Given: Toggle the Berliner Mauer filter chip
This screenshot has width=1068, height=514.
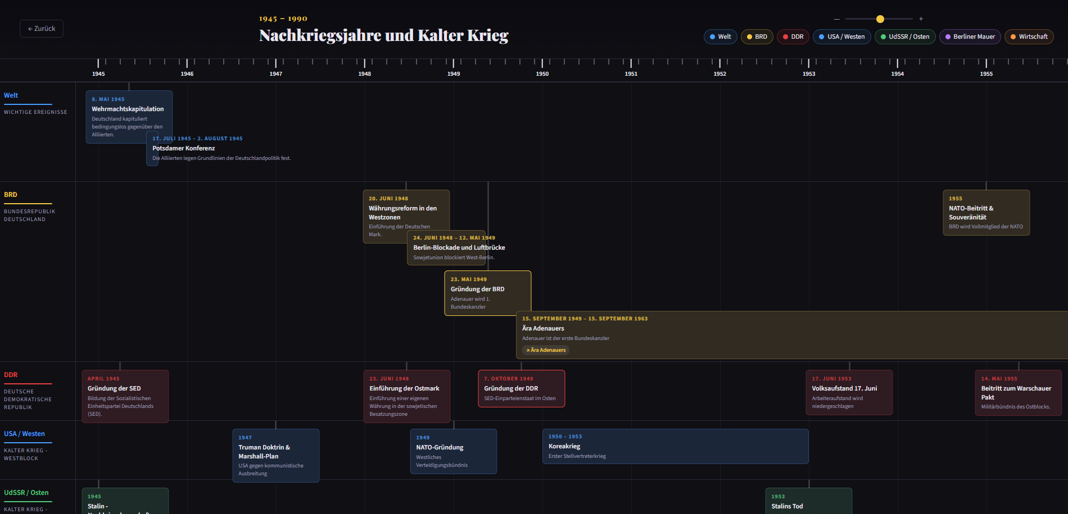Looking at the screenshot, I should tap(970, 37).
